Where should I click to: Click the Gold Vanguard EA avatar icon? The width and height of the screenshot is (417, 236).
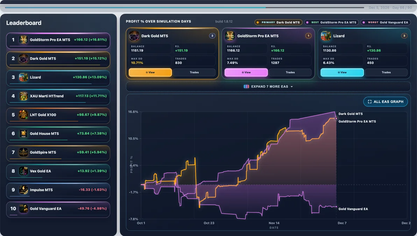pyautogui.click(x=23, y=209)
